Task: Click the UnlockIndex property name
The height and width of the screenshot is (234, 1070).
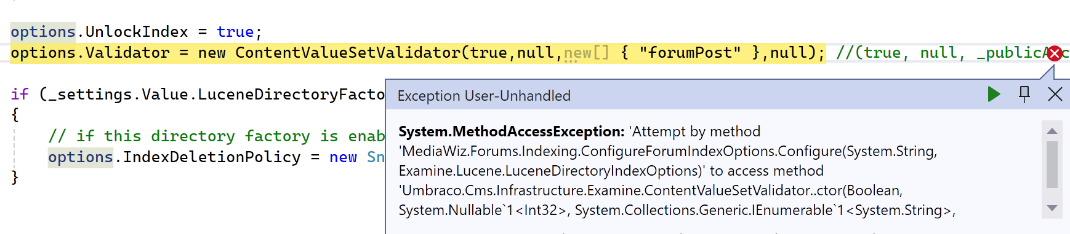Action: click(x=137, y=32)
